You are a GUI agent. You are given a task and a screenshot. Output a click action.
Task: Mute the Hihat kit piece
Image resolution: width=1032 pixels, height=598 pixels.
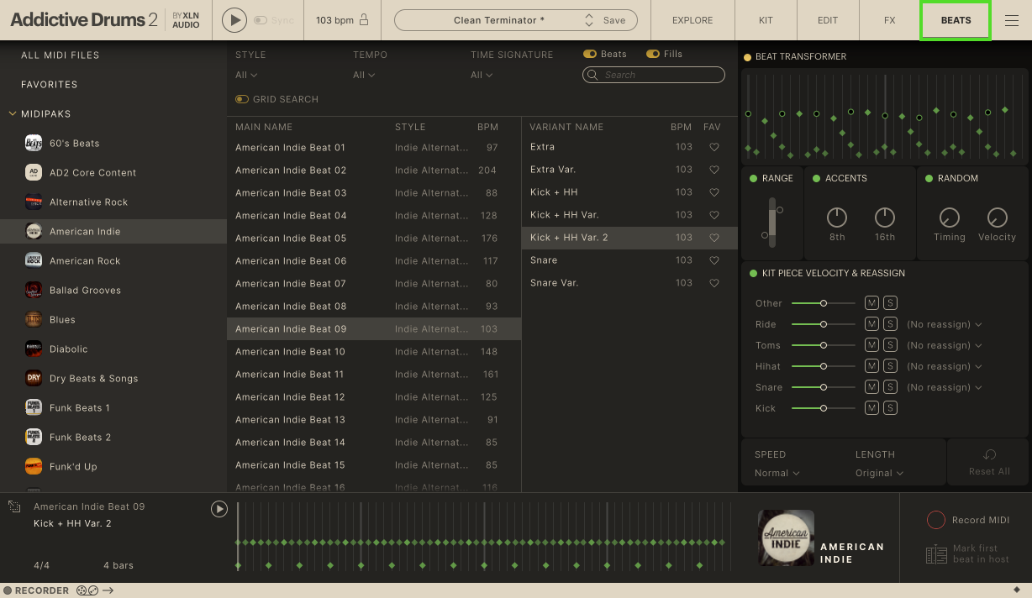871,366
